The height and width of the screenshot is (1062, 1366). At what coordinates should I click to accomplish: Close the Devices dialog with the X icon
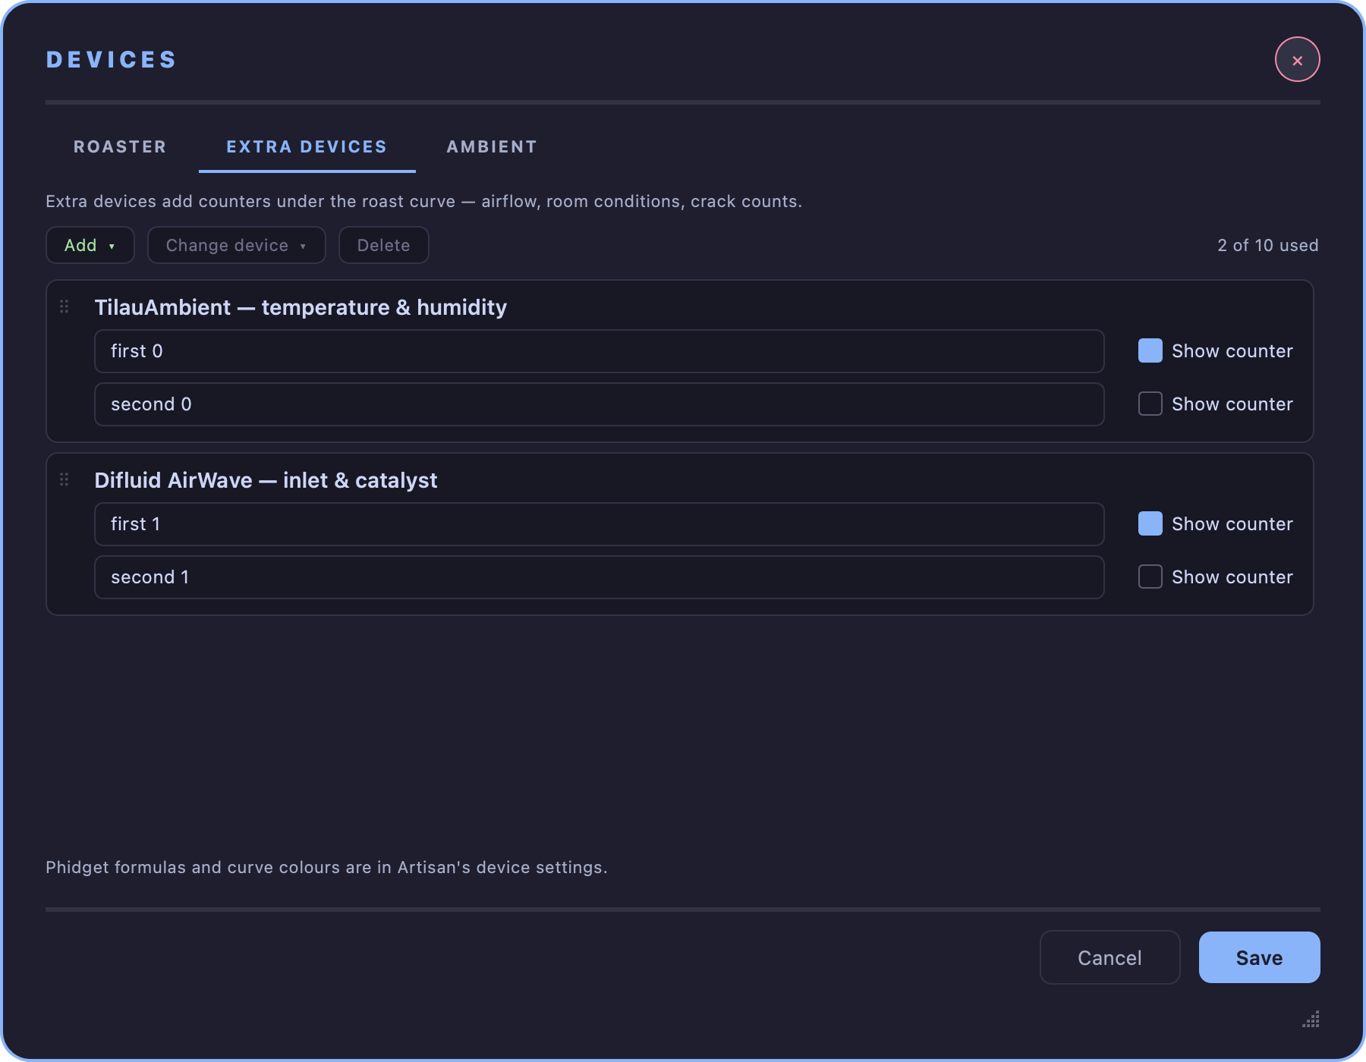[x=1297, y=60]
